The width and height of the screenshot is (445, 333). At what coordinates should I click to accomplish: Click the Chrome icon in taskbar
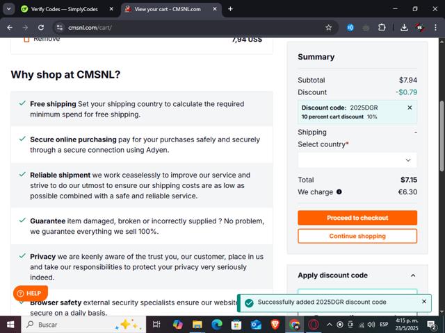point(294,325)
